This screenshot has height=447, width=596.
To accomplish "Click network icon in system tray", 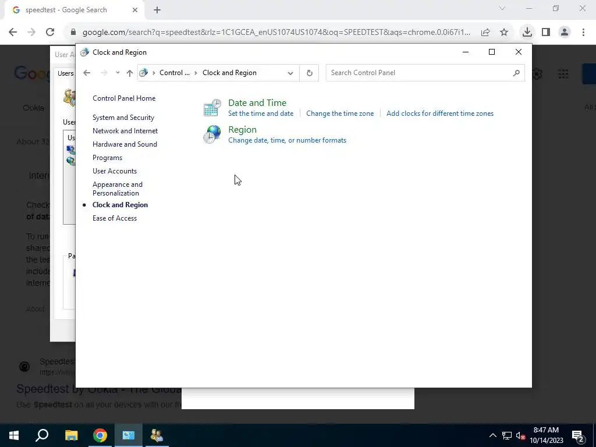I will 507,435.
